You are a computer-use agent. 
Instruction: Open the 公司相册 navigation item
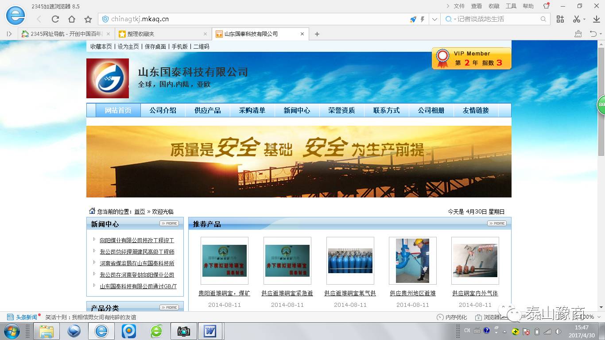431,110
